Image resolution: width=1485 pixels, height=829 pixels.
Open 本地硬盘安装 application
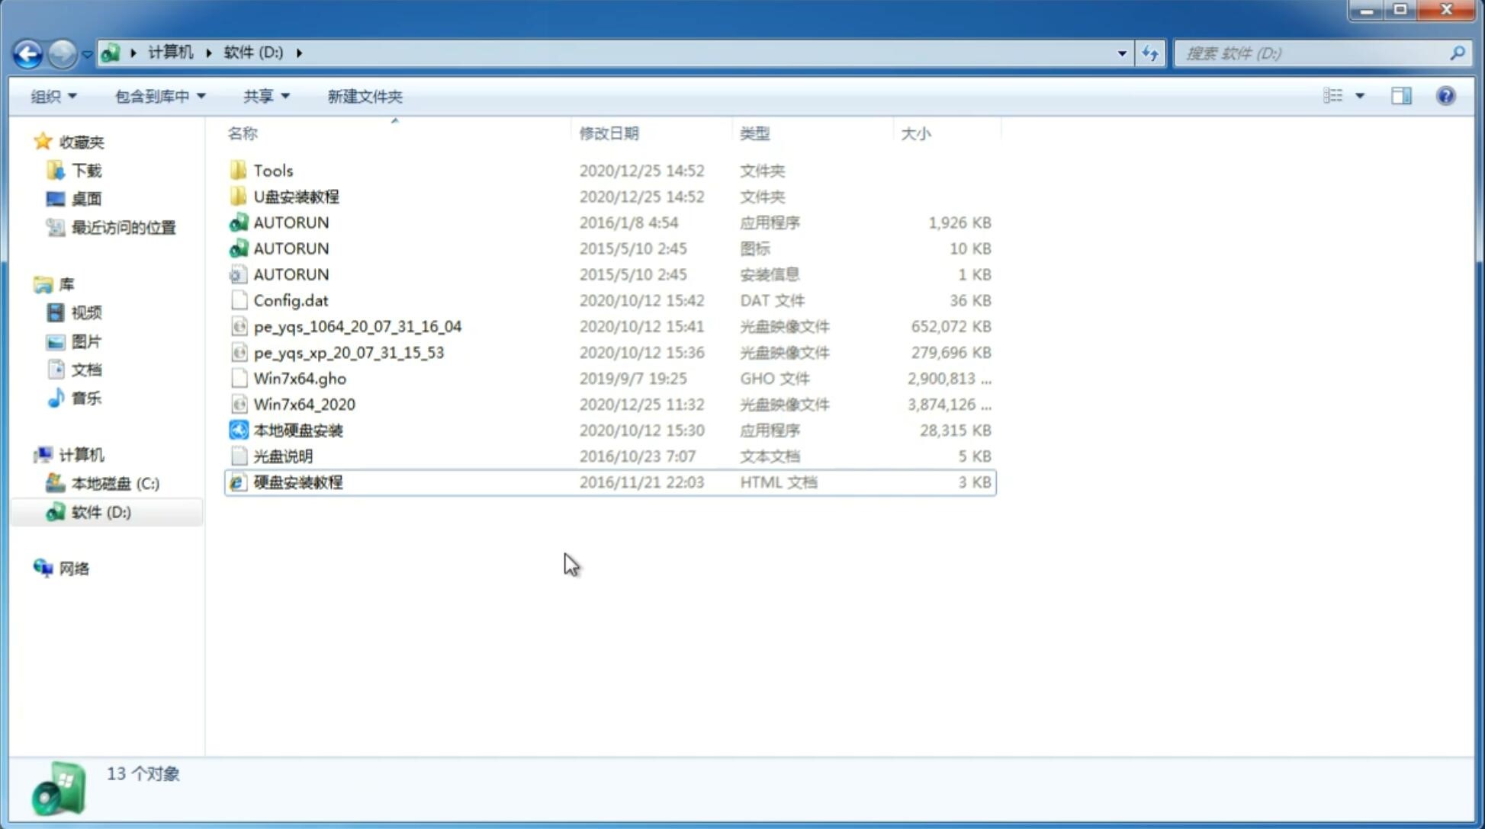coord(297,430)
